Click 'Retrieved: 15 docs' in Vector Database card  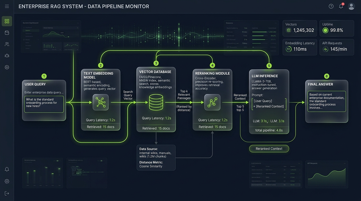156,128
